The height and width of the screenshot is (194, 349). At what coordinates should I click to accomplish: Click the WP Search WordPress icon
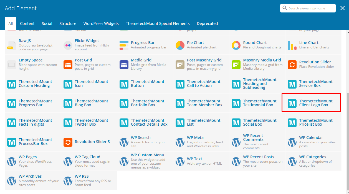click(x=124, y=142)
